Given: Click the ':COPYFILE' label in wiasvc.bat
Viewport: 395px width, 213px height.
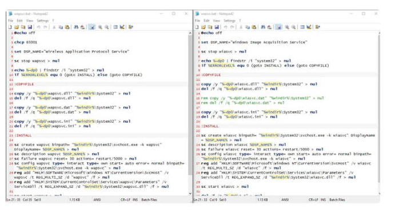Looking at the screenshot, I should click(211, 75).
